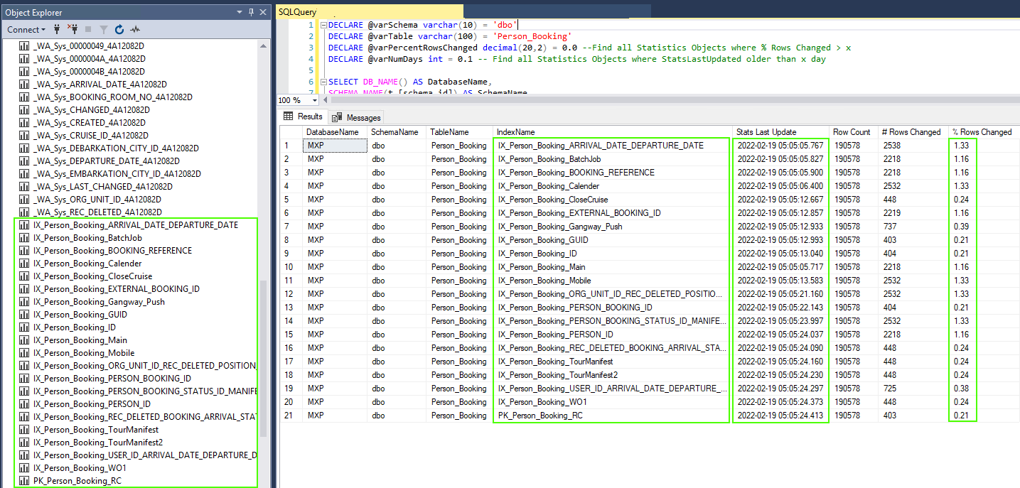Select _WA_Sys_BOOKING_ROOM_NO_4A12082D tree item
The width and height of the screenshot is (1020, 488).
112,97
